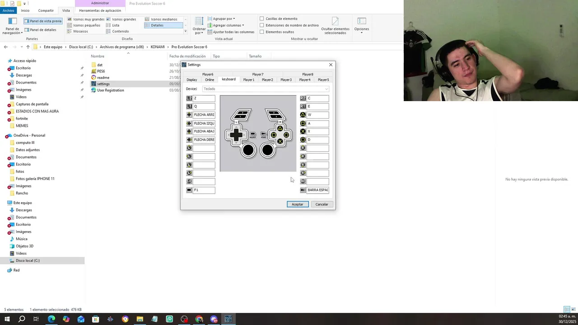Viewport: 578px width, 325px height.
Task: Select User Registration file in Explorer
Action: click(107, 90)
